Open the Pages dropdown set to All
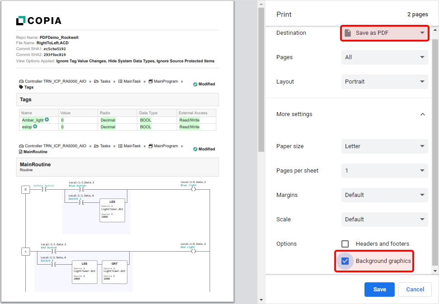The height and width of the screenshot is (304, 439). click(384, 57)
